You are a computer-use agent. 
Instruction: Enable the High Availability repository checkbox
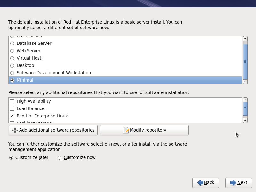point(12,101)
